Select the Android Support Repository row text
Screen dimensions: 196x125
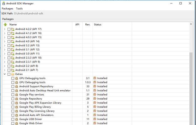tap(36, 86)
